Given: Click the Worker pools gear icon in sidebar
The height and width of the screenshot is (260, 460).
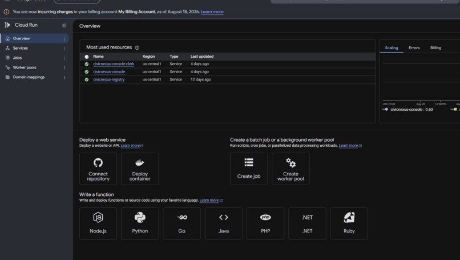Looking at the screenshot, I should pos(7,67).
